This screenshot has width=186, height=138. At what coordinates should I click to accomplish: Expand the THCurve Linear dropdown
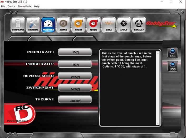(x=75, y=100)
